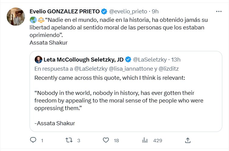
Task: Open Evelio Gonzalez Prieto's profile picture
Action: [x=15, y=17]
